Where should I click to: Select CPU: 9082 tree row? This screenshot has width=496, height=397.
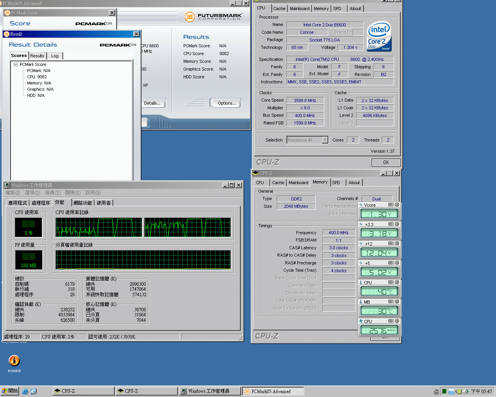37,77
